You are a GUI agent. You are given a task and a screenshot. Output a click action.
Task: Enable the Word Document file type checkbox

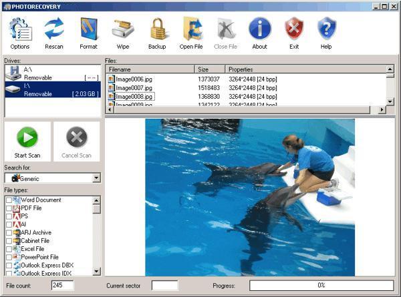pos(9,200)
